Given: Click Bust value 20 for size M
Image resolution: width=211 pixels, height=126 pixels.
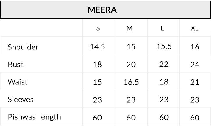Looking at the screenshot, I should (x=131, y=64).
